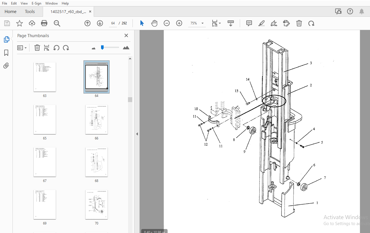Screen dimensions: 370x233
Task: Rotate thumbnail counterclockwise
Action: 56,48
